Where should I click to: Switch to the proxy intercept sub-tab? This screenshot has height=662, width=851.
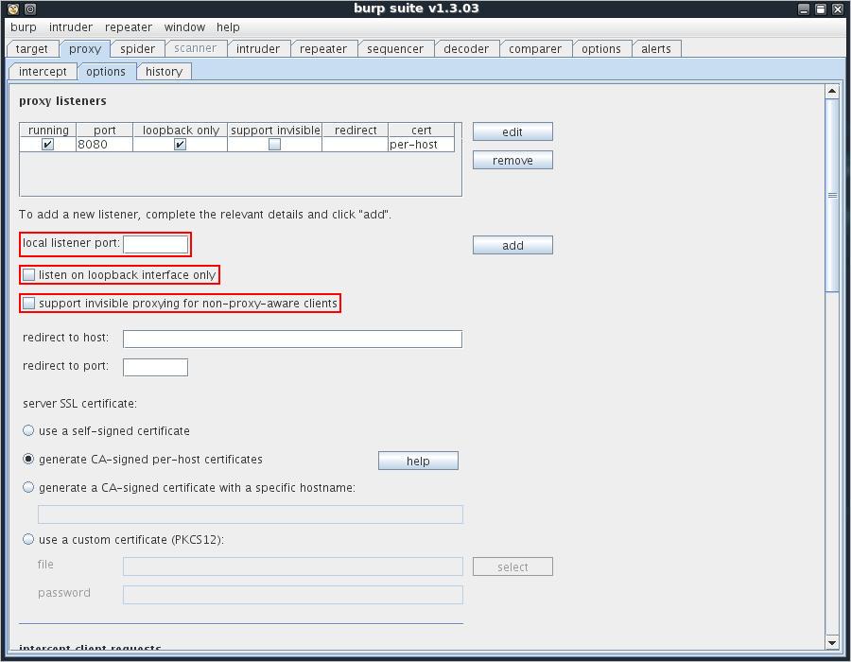43,72
